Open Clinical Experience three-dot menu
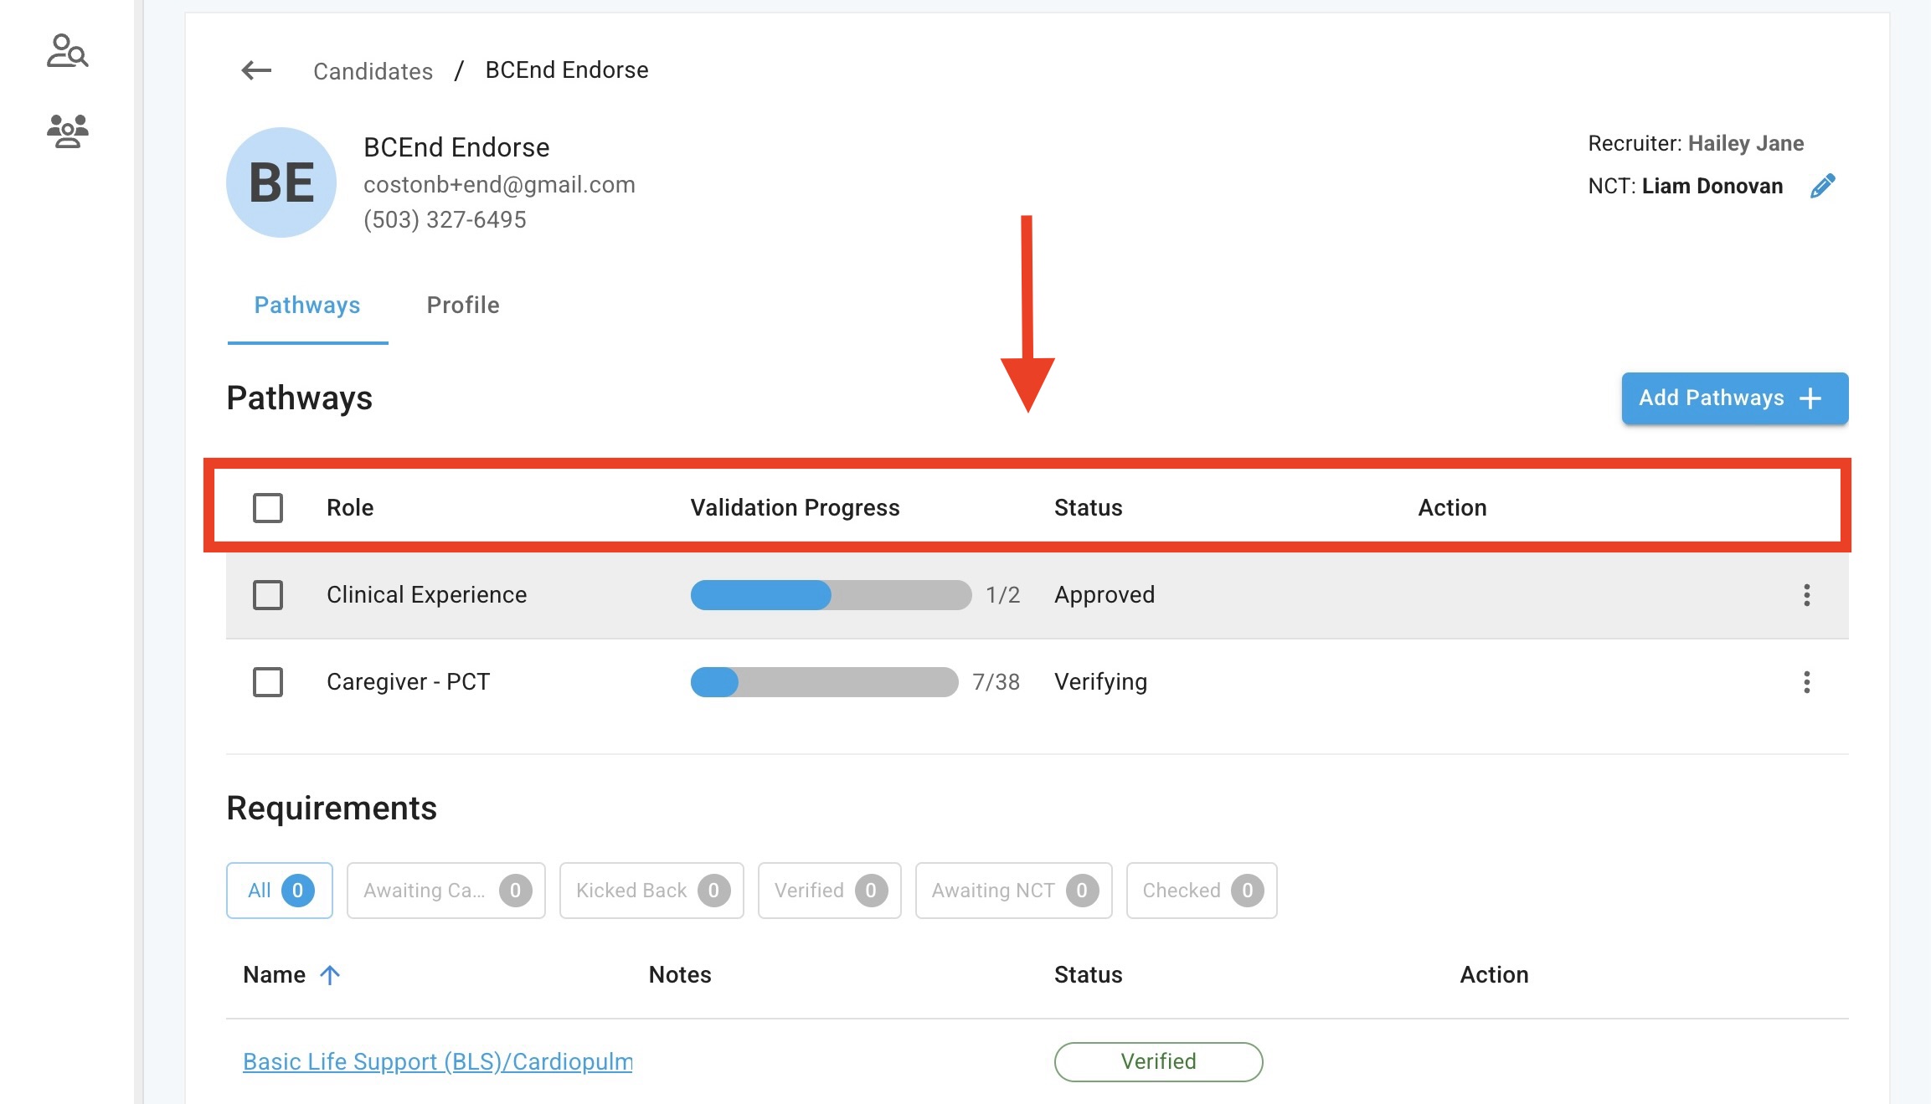 1806,595
